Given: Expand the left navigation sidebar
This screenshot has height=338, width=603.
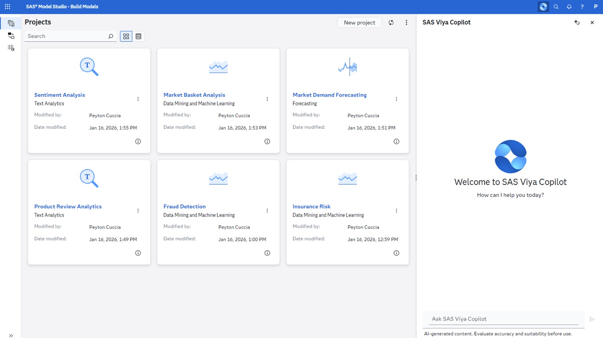Looking at the screenshot, I should [11, 335].
